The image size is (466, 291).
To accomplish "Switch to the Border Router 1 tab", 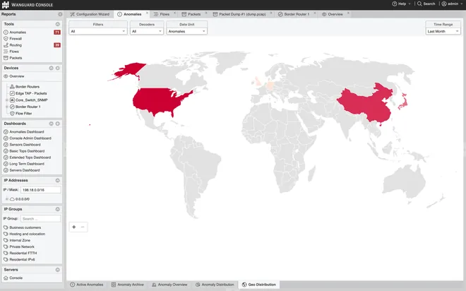I will point(294,14).
